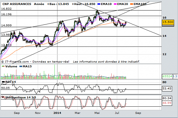Click the 'Les informations sont données' disclaimer
The width and height of the screenshot is (178, 118).
pos(106,62)
